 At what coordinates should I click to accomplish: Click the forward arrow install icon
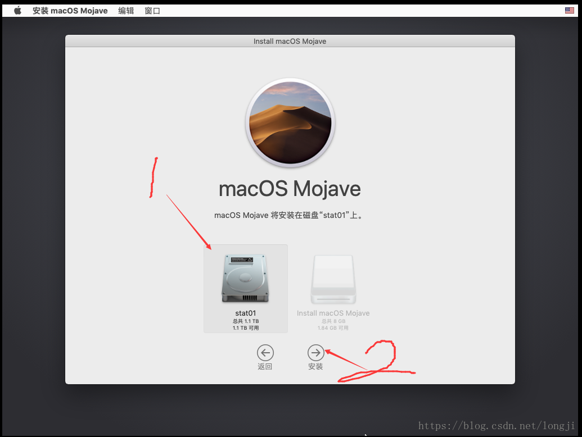point(316,353)
